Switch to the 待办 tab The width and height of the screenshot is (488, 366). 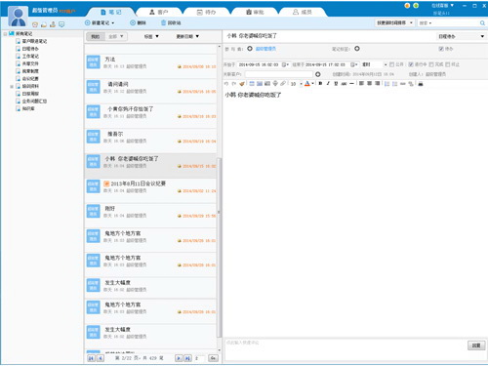[x=206, y=12]
